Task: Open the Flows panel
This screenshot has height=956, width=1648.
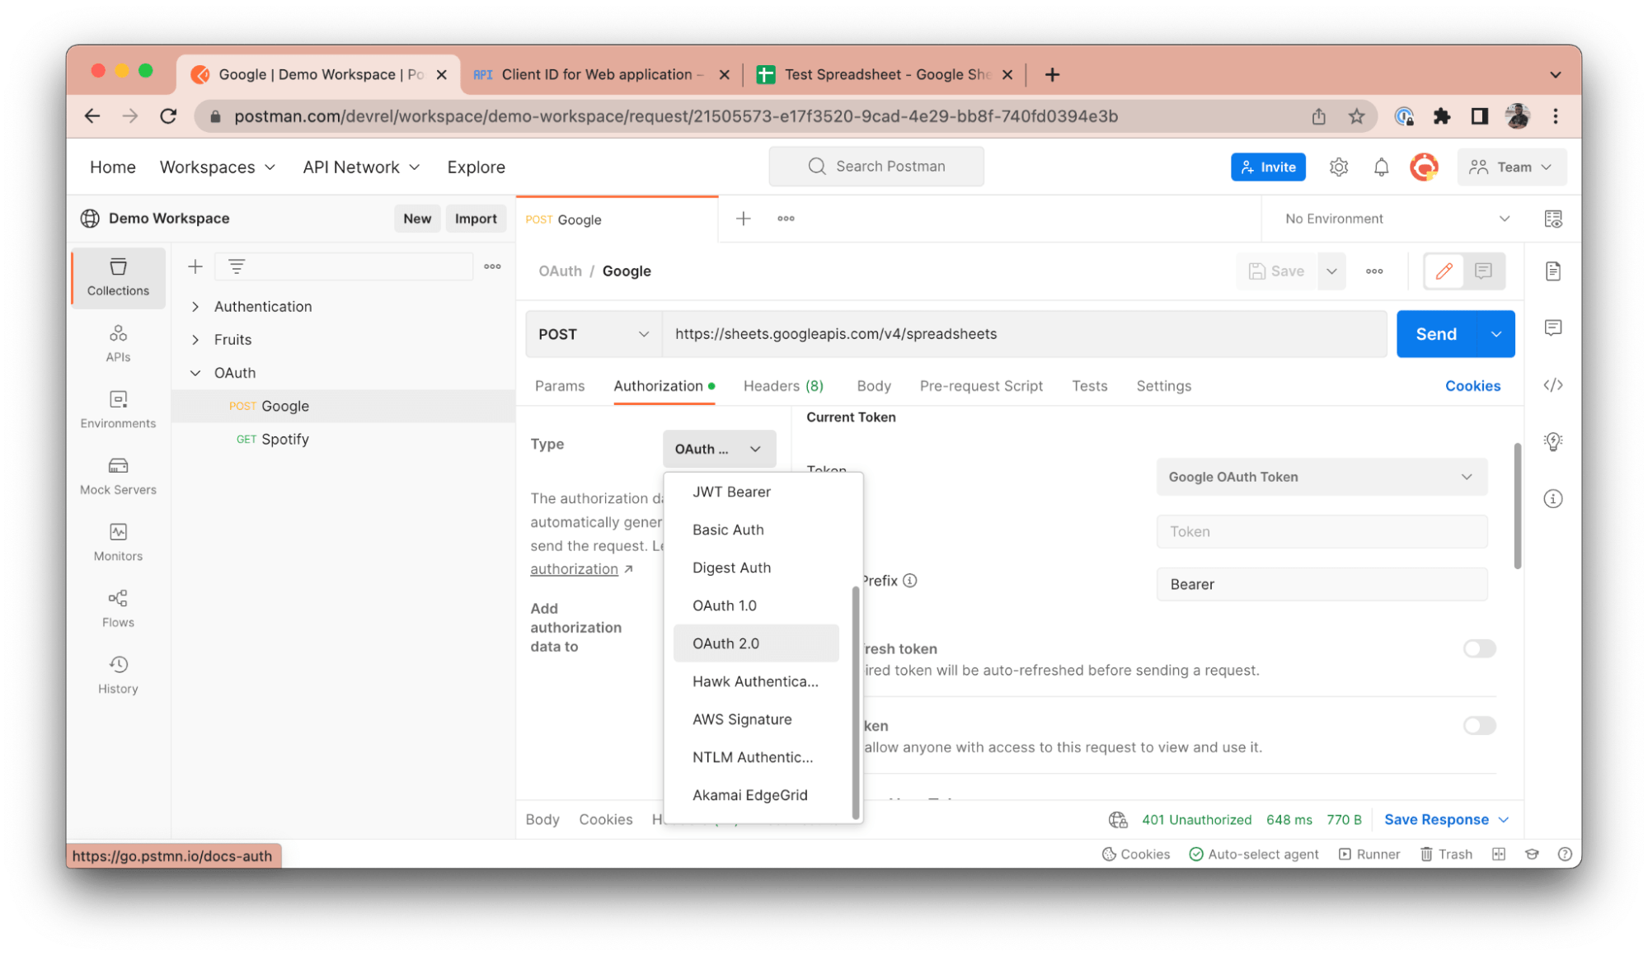Action: point(117,608)
